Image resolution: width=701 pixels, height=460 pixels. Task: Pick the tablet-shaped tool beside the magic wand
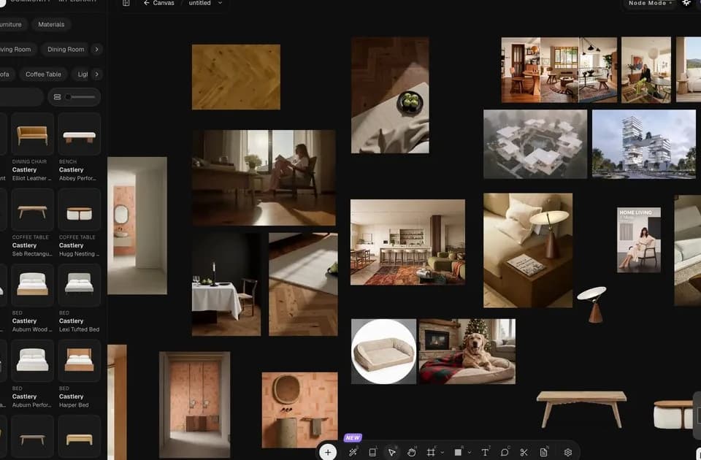372,452
